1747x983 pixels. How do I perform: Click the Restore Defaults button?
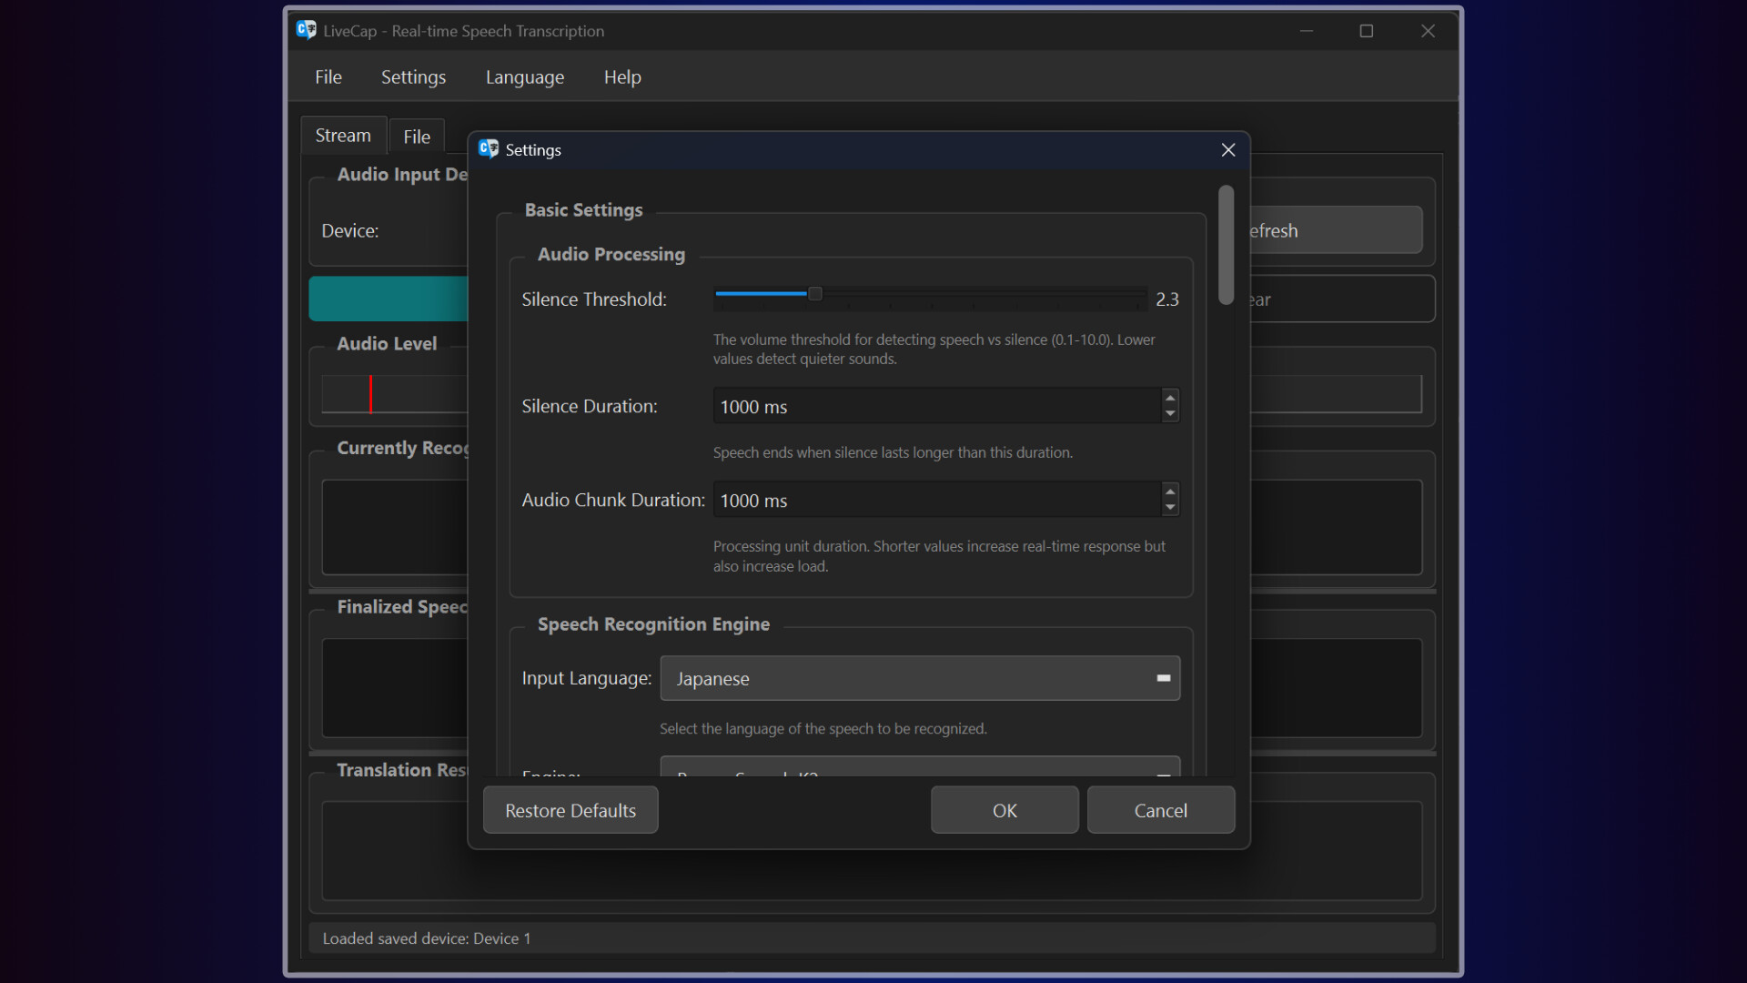coord(570,810)
